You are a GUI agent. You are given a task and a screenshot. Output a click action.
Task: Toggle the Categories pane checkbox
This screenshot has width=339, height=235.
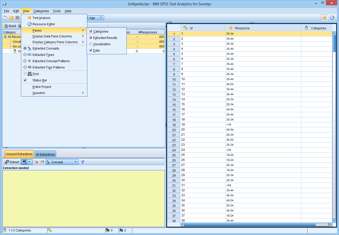91,31
